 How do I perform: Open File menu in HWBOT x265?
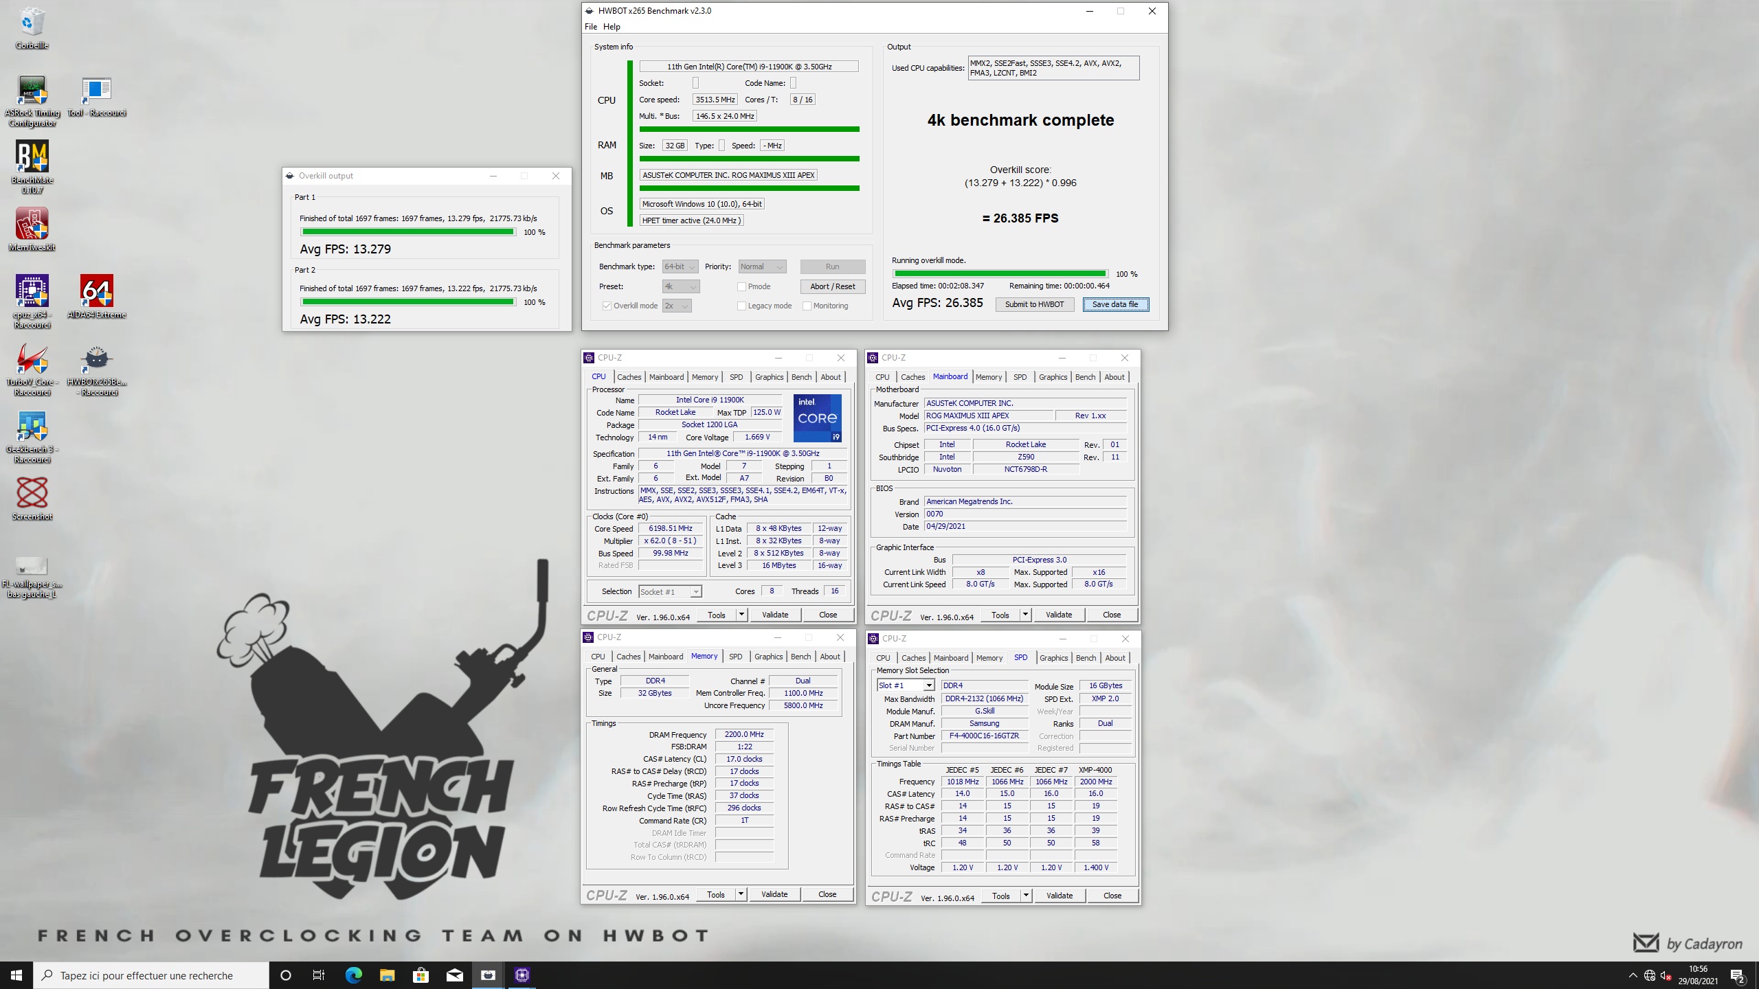click(591, 27)
